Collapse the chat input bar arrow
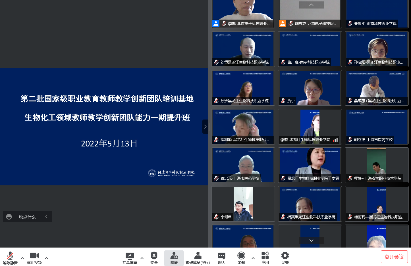 [x=46, y=217]
